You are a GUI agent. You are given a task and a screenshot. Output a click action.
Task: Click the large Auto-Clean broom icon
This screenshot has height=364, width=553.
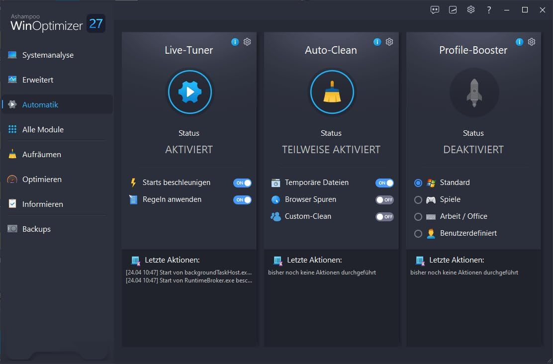click(x=332, y=92)
